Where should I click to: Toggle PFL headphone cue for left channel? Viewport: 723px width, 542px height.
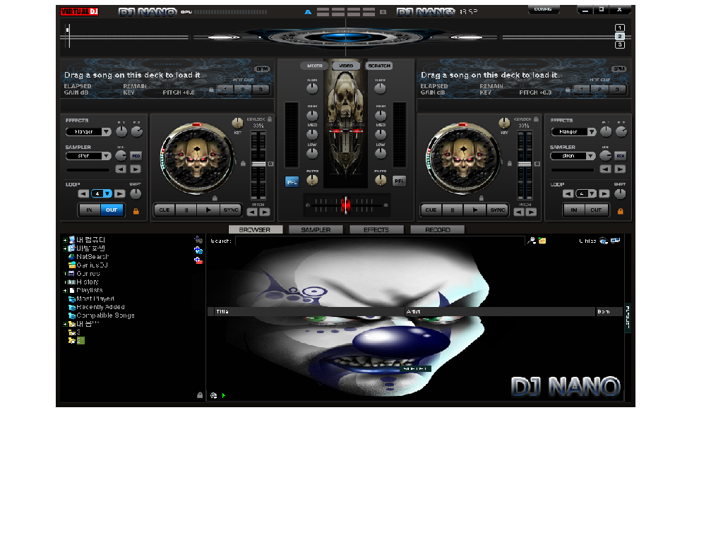pos(292,182)
